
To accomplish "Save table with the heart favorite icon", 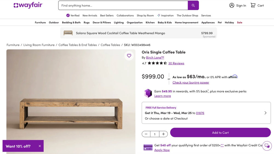I will [x=129, y=56].
